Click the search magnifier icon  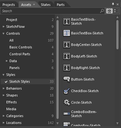pos(102,11)
